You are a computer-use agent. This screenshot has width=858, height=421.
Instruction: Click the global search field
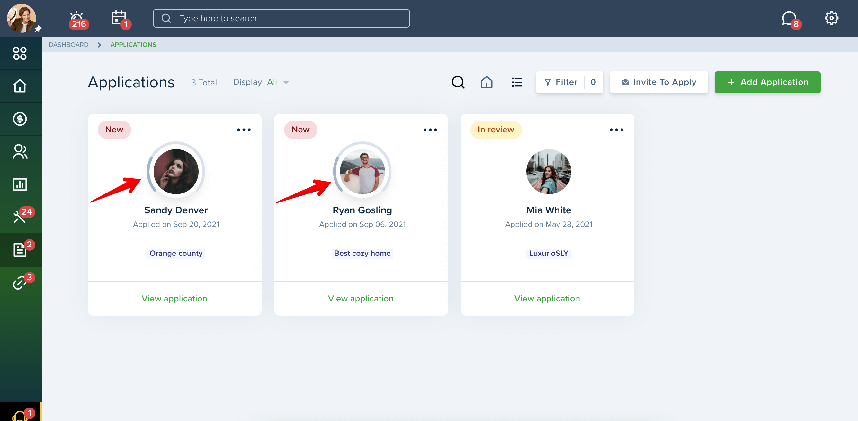point(281,18)
